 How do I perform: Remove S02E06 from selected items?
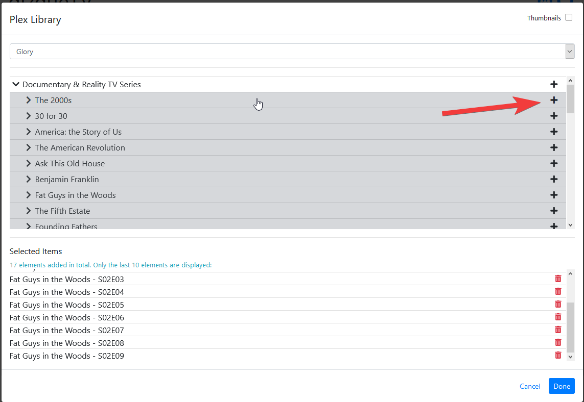(x=558, y=317)
